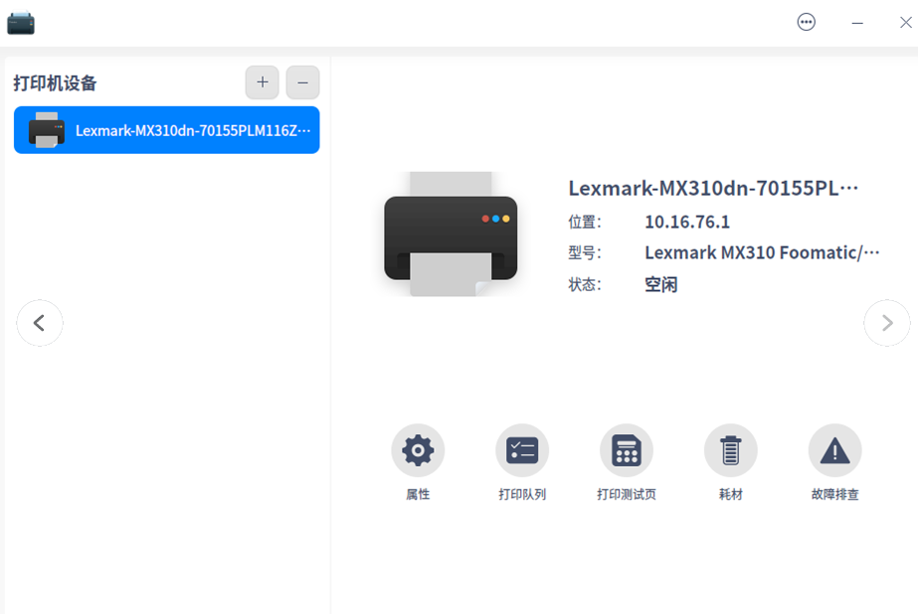Click the status value 空闲

[661, 285]
